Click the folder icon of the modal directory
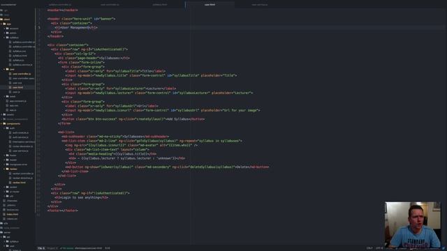 click(8, 160)
